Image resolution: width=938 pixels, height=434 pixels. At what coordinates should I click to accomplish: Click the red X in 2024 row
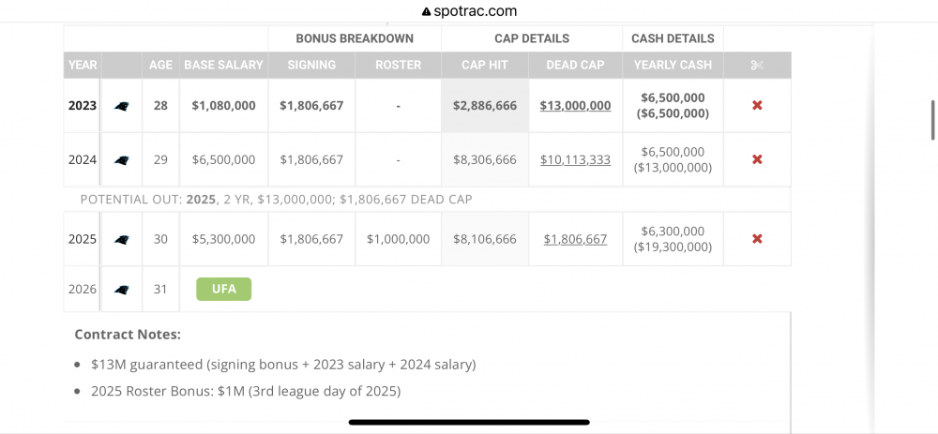(x=757, y=159)
